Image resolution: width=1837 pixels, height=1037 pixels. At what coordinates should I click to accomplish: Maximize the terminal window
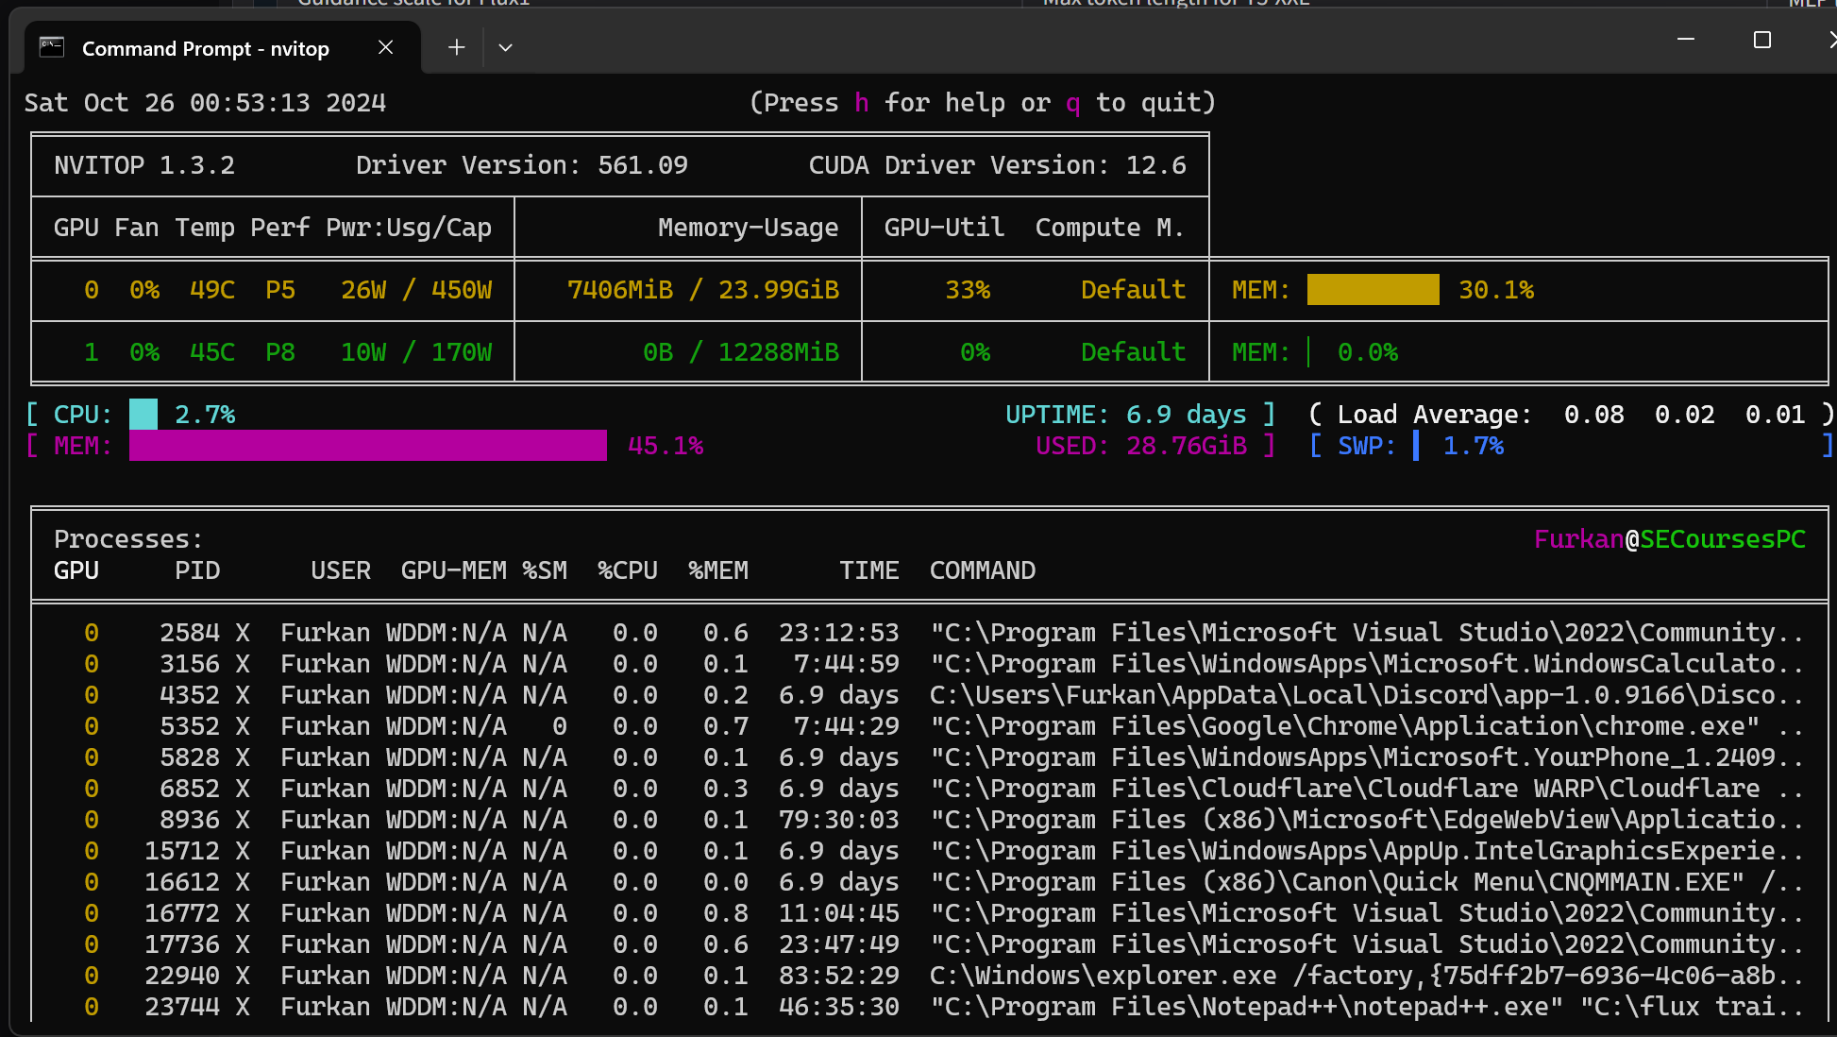point(1761,40)
